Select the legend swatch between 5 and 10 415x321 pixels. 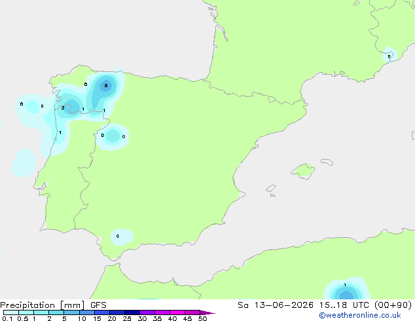point(71,312)
